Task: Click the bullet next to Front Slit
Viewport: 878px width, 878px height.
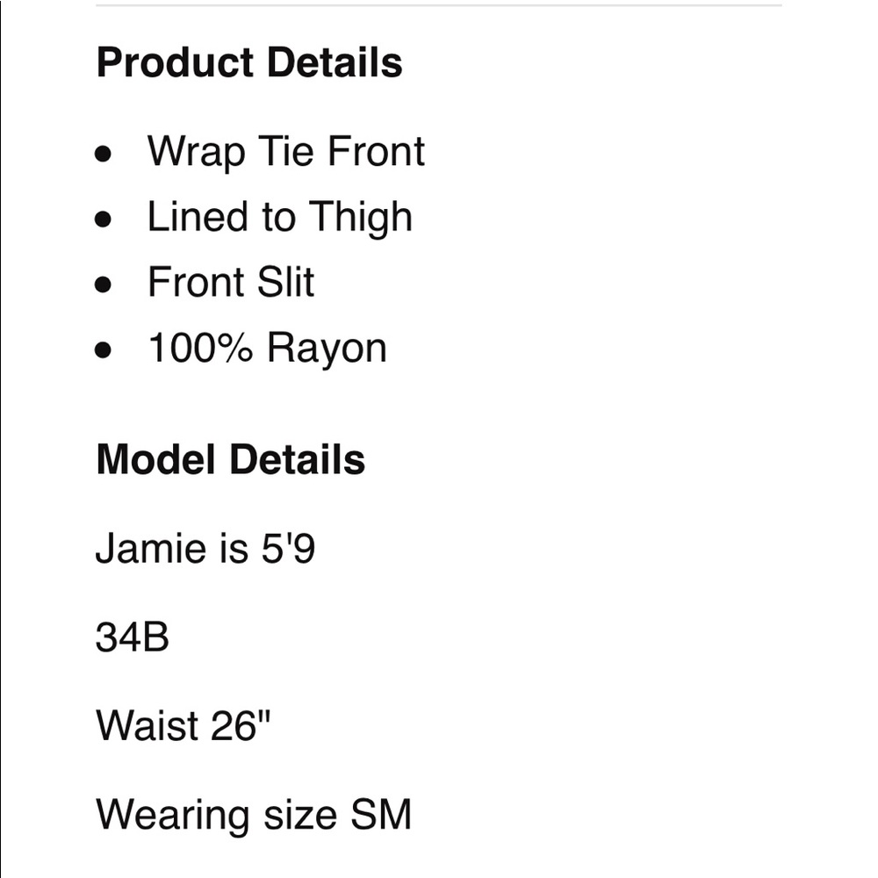Action: 104,284
